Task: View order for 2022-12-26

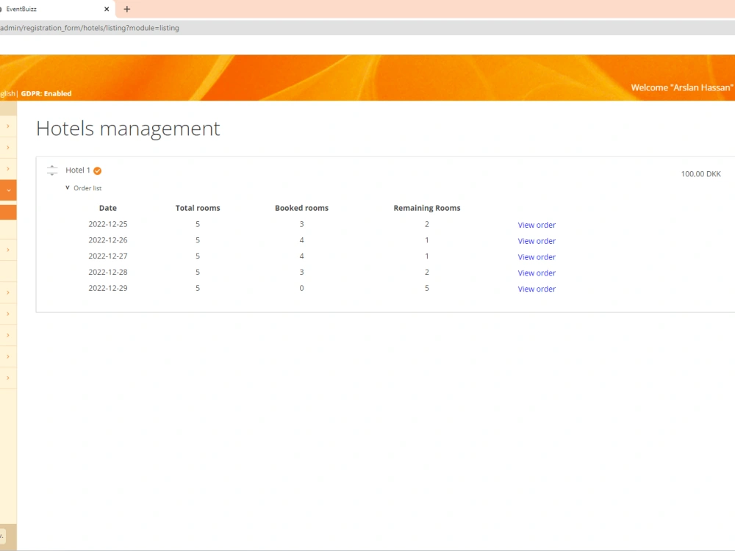Action: pyautogui.click(x=537, y=241)
